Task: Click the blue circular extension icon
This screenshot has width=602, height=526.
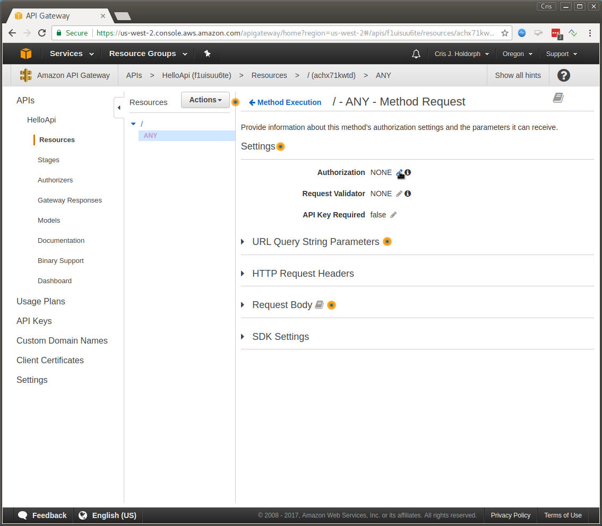Action: (522, 33)
